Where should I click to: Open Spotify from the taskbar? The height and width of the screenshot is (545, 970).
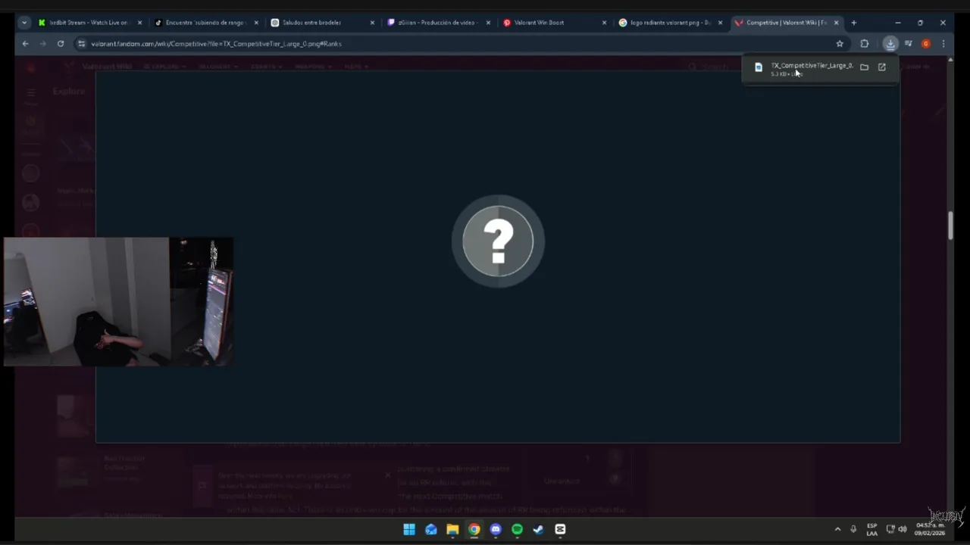(518, 530)
